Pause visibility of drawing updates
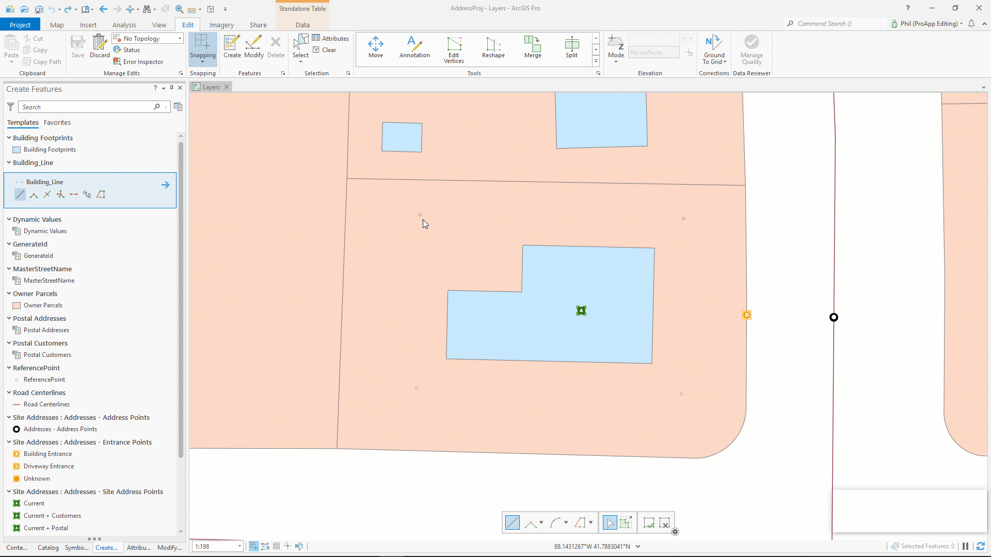Image resolution: width=991 pixels, height=557 pixels. tap(965, 546)
